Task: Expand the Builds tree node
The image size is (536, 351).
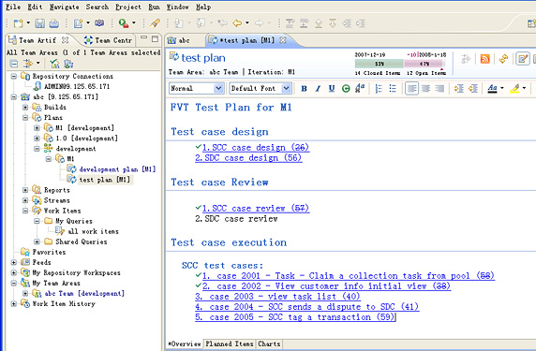Action: point(25,108)
